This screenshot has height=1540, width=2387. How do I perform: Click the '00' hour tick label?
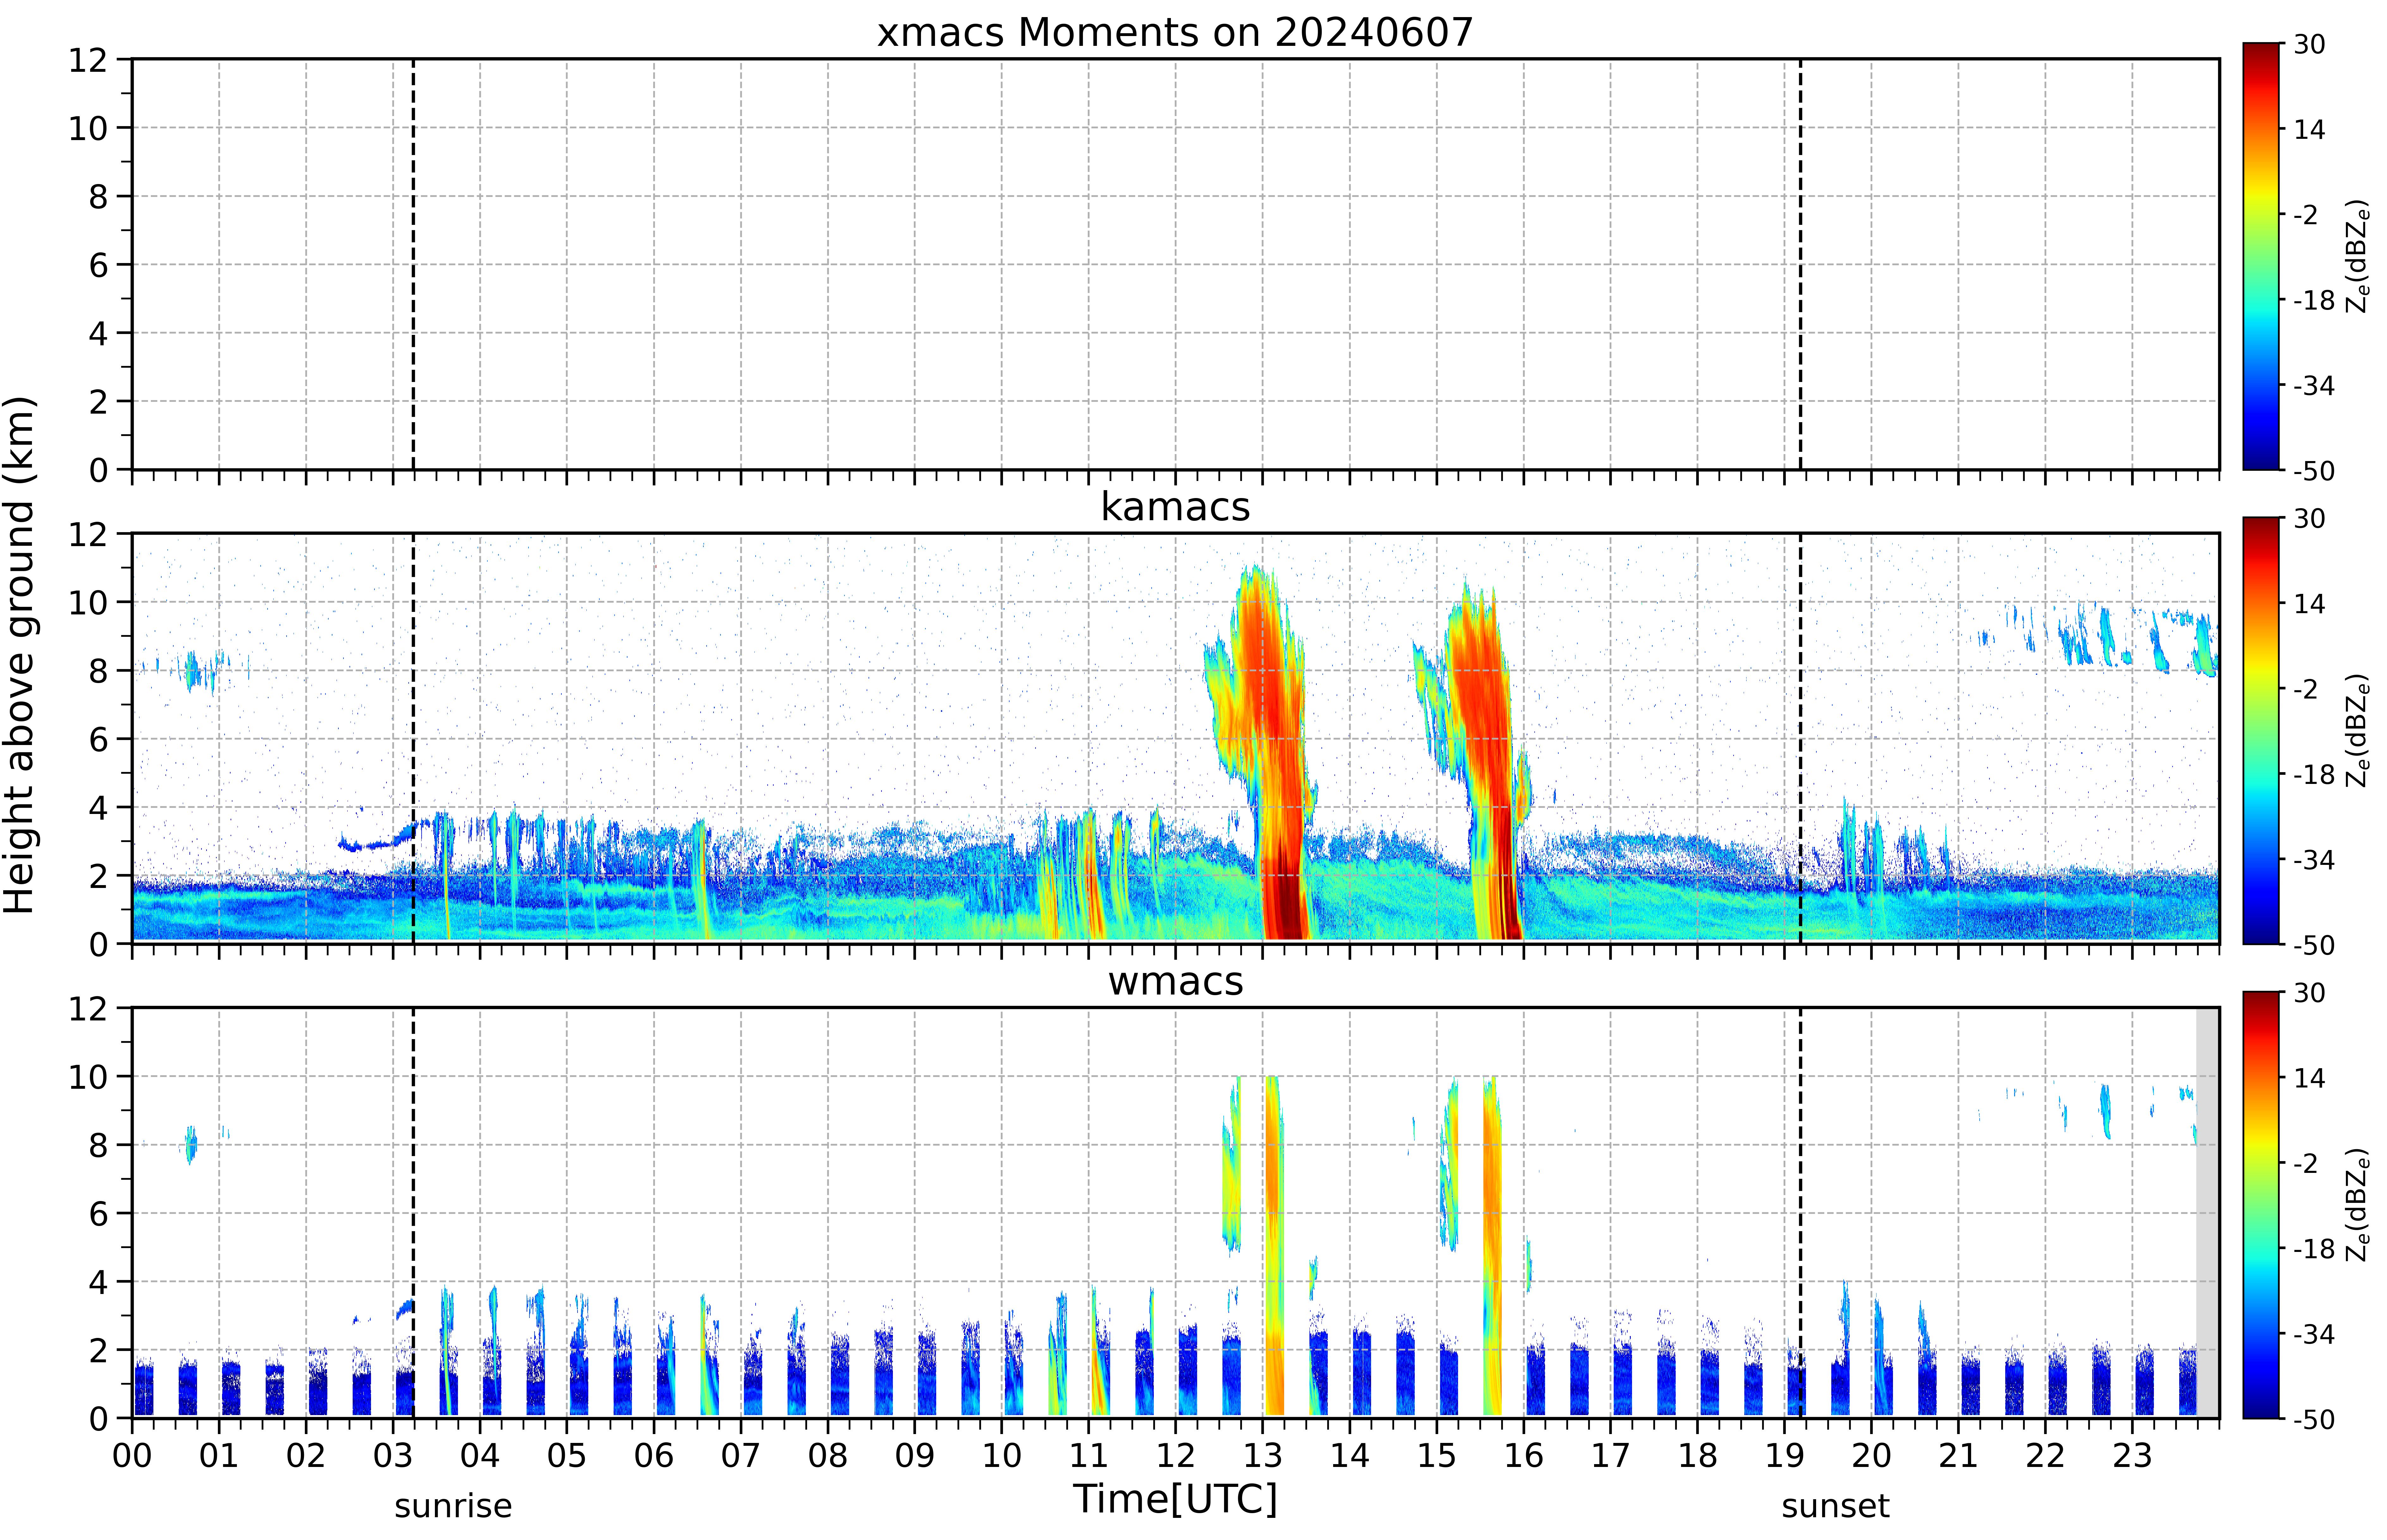[x=132, y=1456]
